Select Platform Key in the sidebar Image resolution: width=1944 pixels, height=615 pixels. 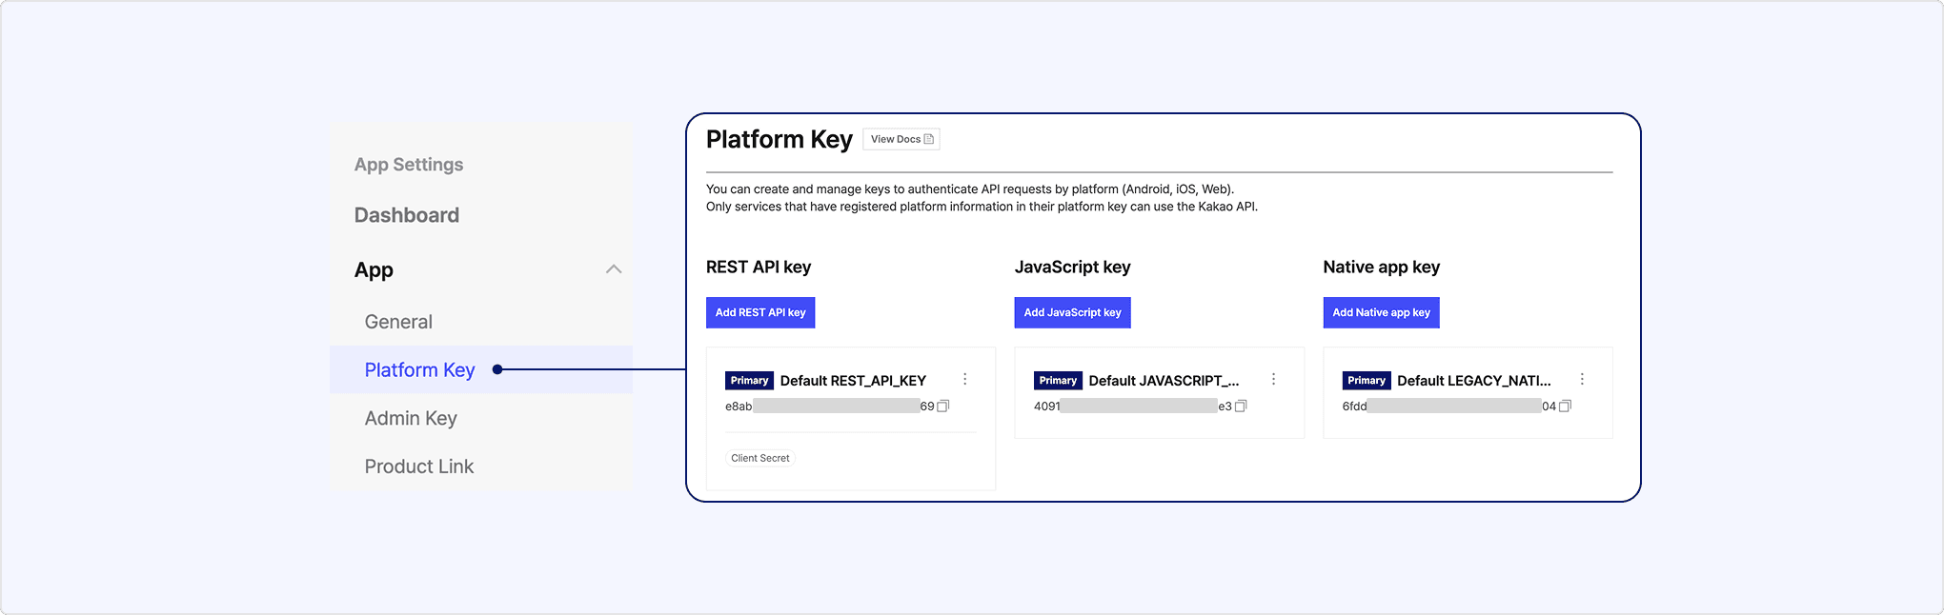(419, 369)
